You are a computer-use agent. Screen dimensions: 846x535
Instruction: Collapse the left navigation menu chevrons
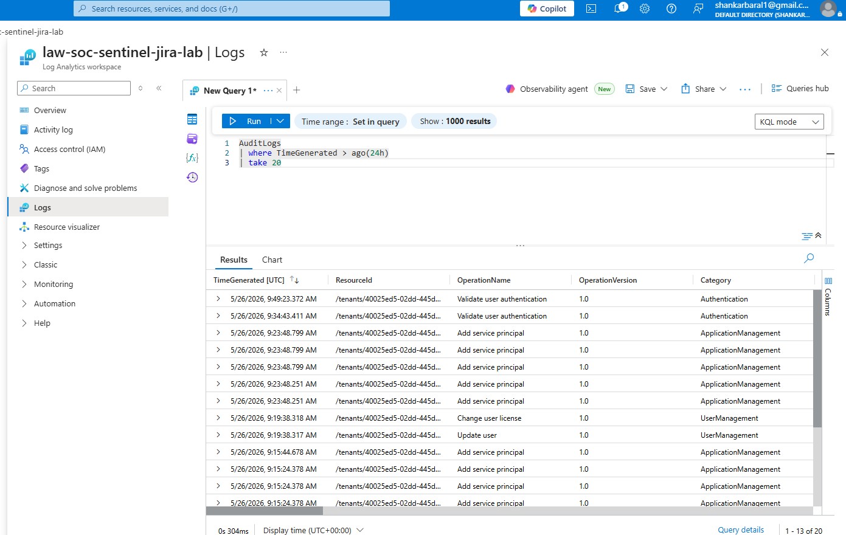pyautogui.click(x=159, y=88)
